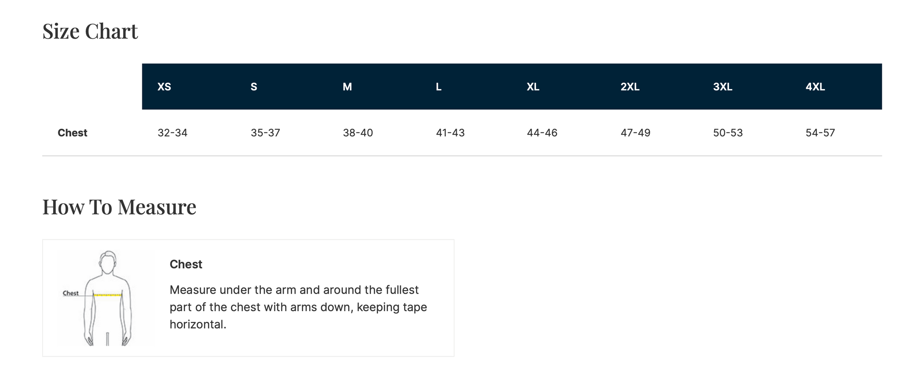Click the L size column header
Viewport: 923px width, 375px height.
(439, 87)
